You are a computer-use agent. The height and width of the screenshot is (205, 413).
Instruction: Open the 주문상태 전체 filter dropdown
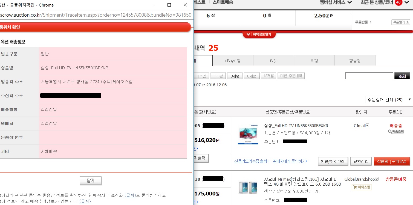[x=389, y=100]
